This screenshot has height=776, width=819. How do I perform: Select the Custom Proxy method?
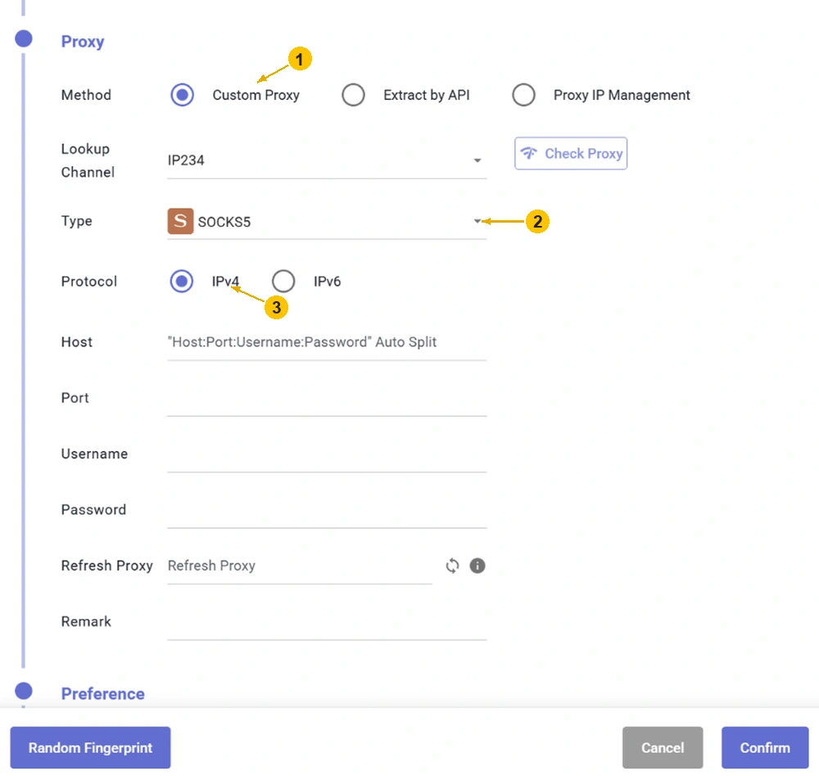[183, 95]
